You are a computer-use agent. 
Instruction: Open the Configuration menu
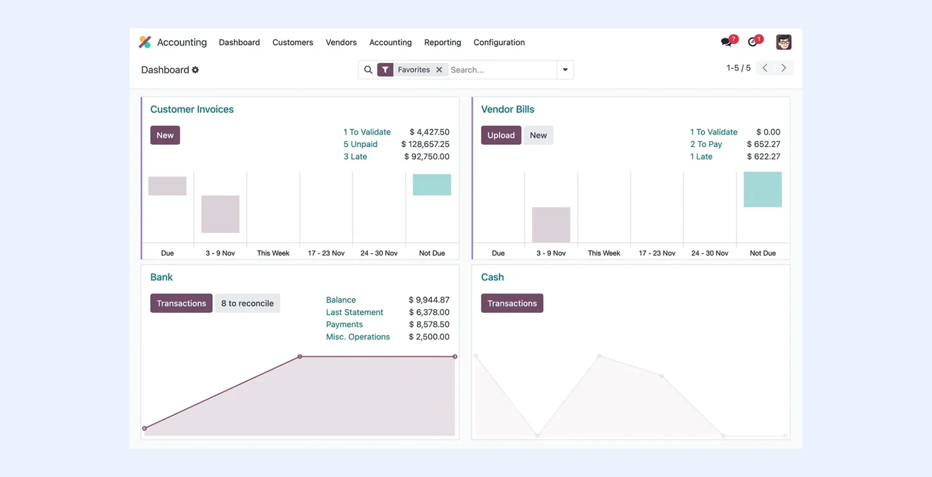coord(499,43)
